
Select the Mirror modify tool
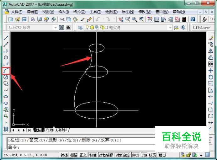[211, 51]
